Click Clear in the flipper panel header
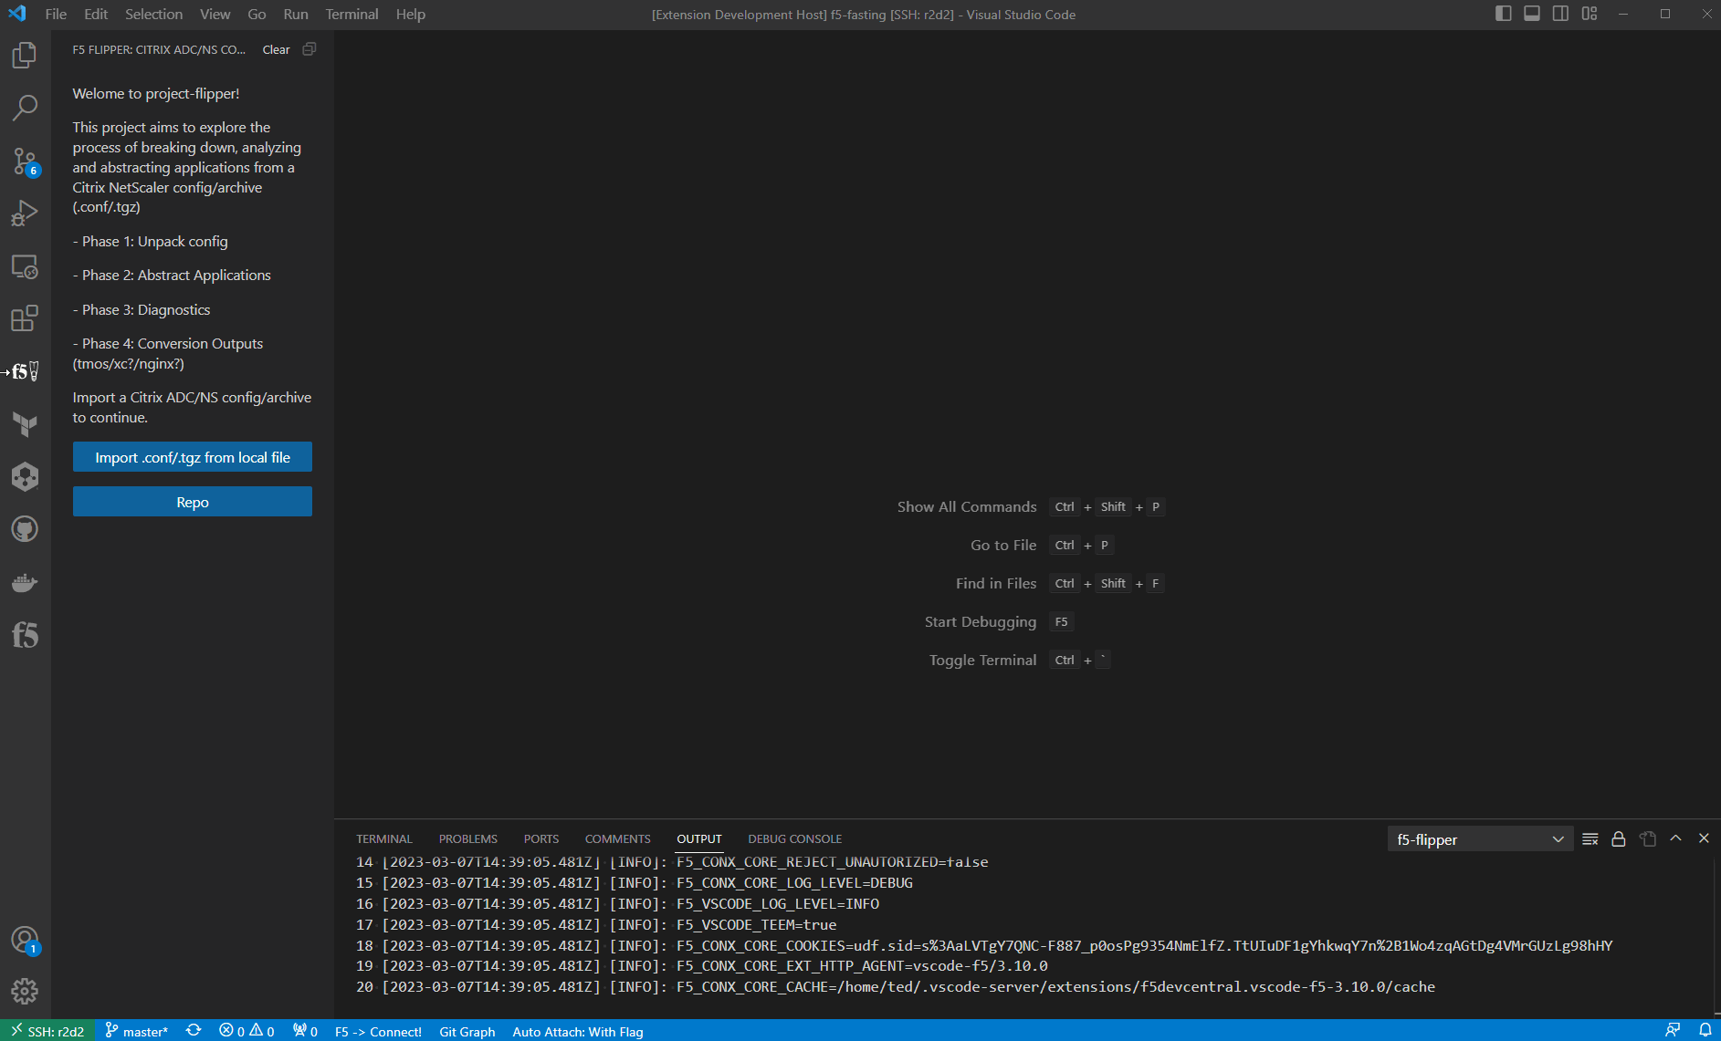The width and height of the screenshot is (1721, 1041). pyautogui.click(x=276, y=49)
